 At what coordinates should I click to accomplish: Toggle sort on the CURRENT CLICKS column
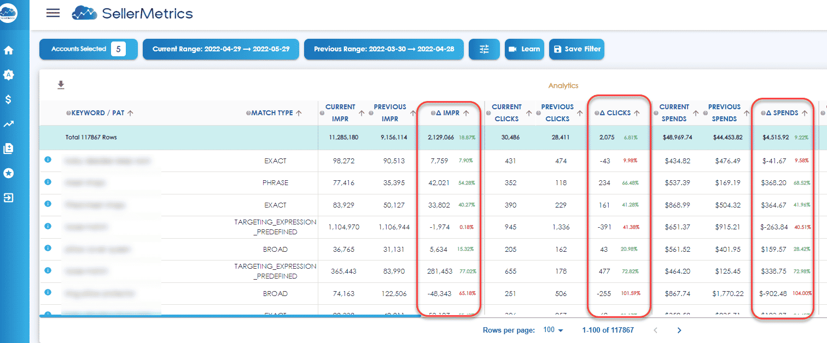(x=528, y=113)
